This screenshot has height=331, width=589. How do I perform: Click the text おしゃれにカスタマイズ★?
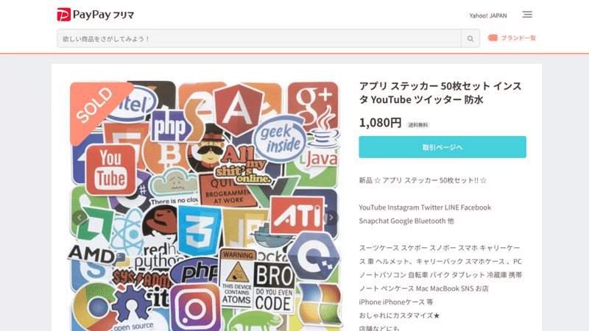[x=399, y=316]
